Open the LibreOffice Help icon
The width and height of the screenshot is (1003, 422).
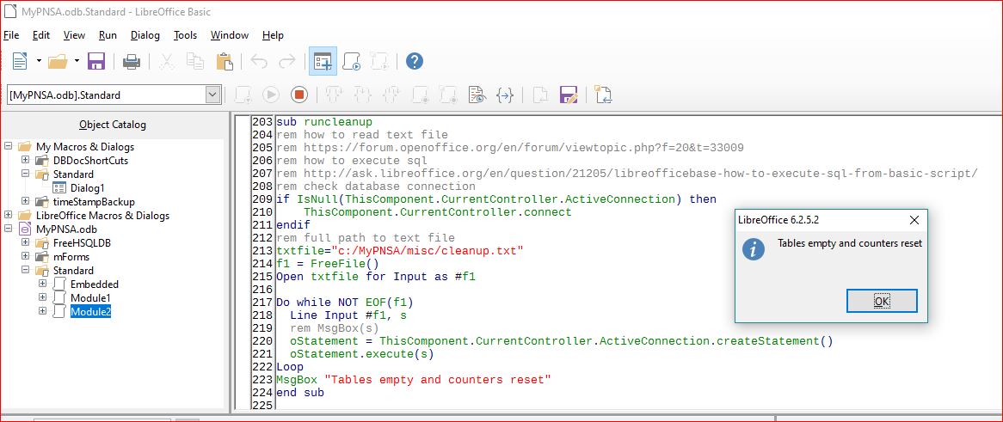(x=415, y=61)
